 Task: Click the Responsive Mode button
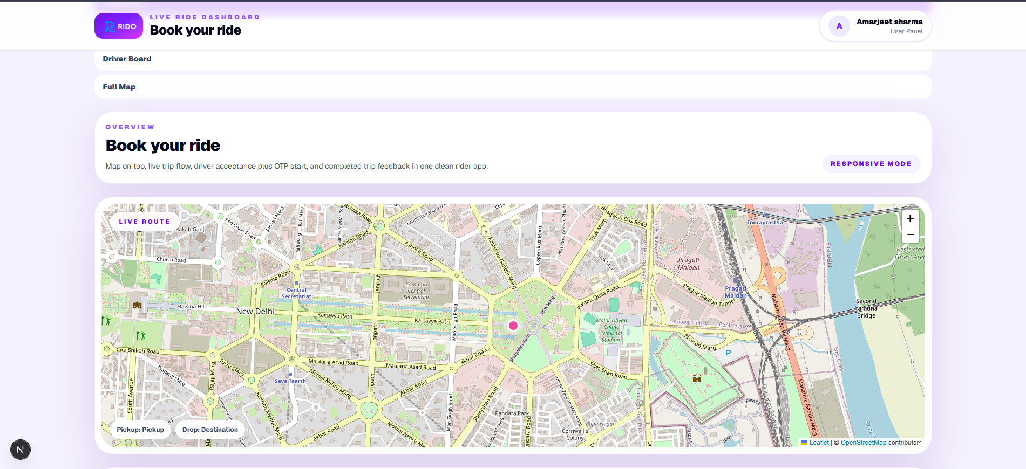(x=871, y=164)
